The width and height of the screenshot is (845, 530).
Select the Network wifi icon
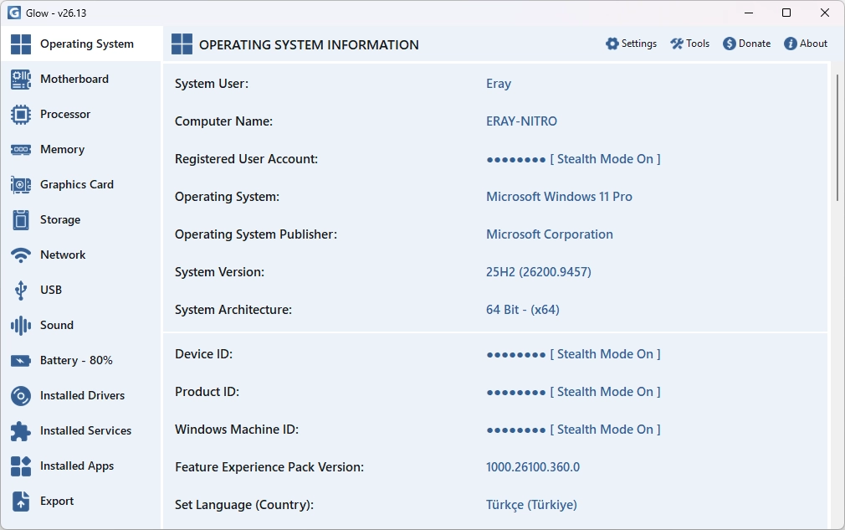click(20, 255)
